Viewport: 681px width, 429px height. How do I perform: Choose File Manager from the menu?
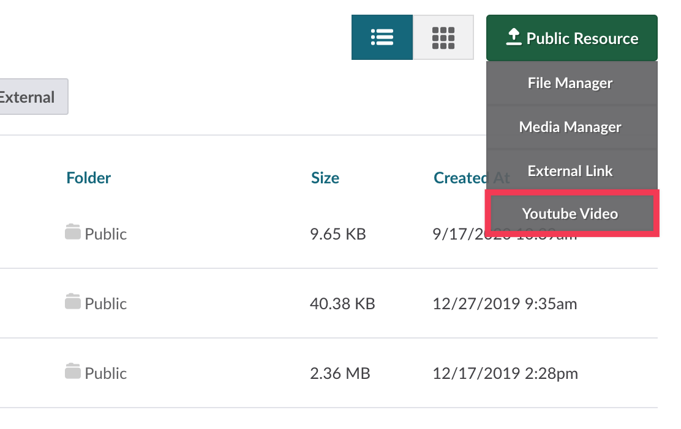click(571, 82)
